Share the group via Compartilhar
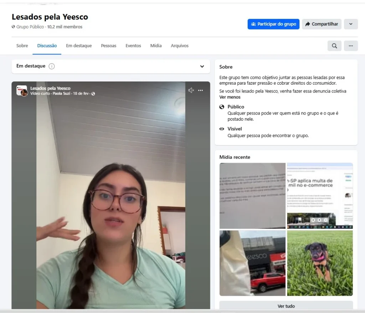Image resolution: width=365 pixels, height=313 pixels. click(322, 24)
